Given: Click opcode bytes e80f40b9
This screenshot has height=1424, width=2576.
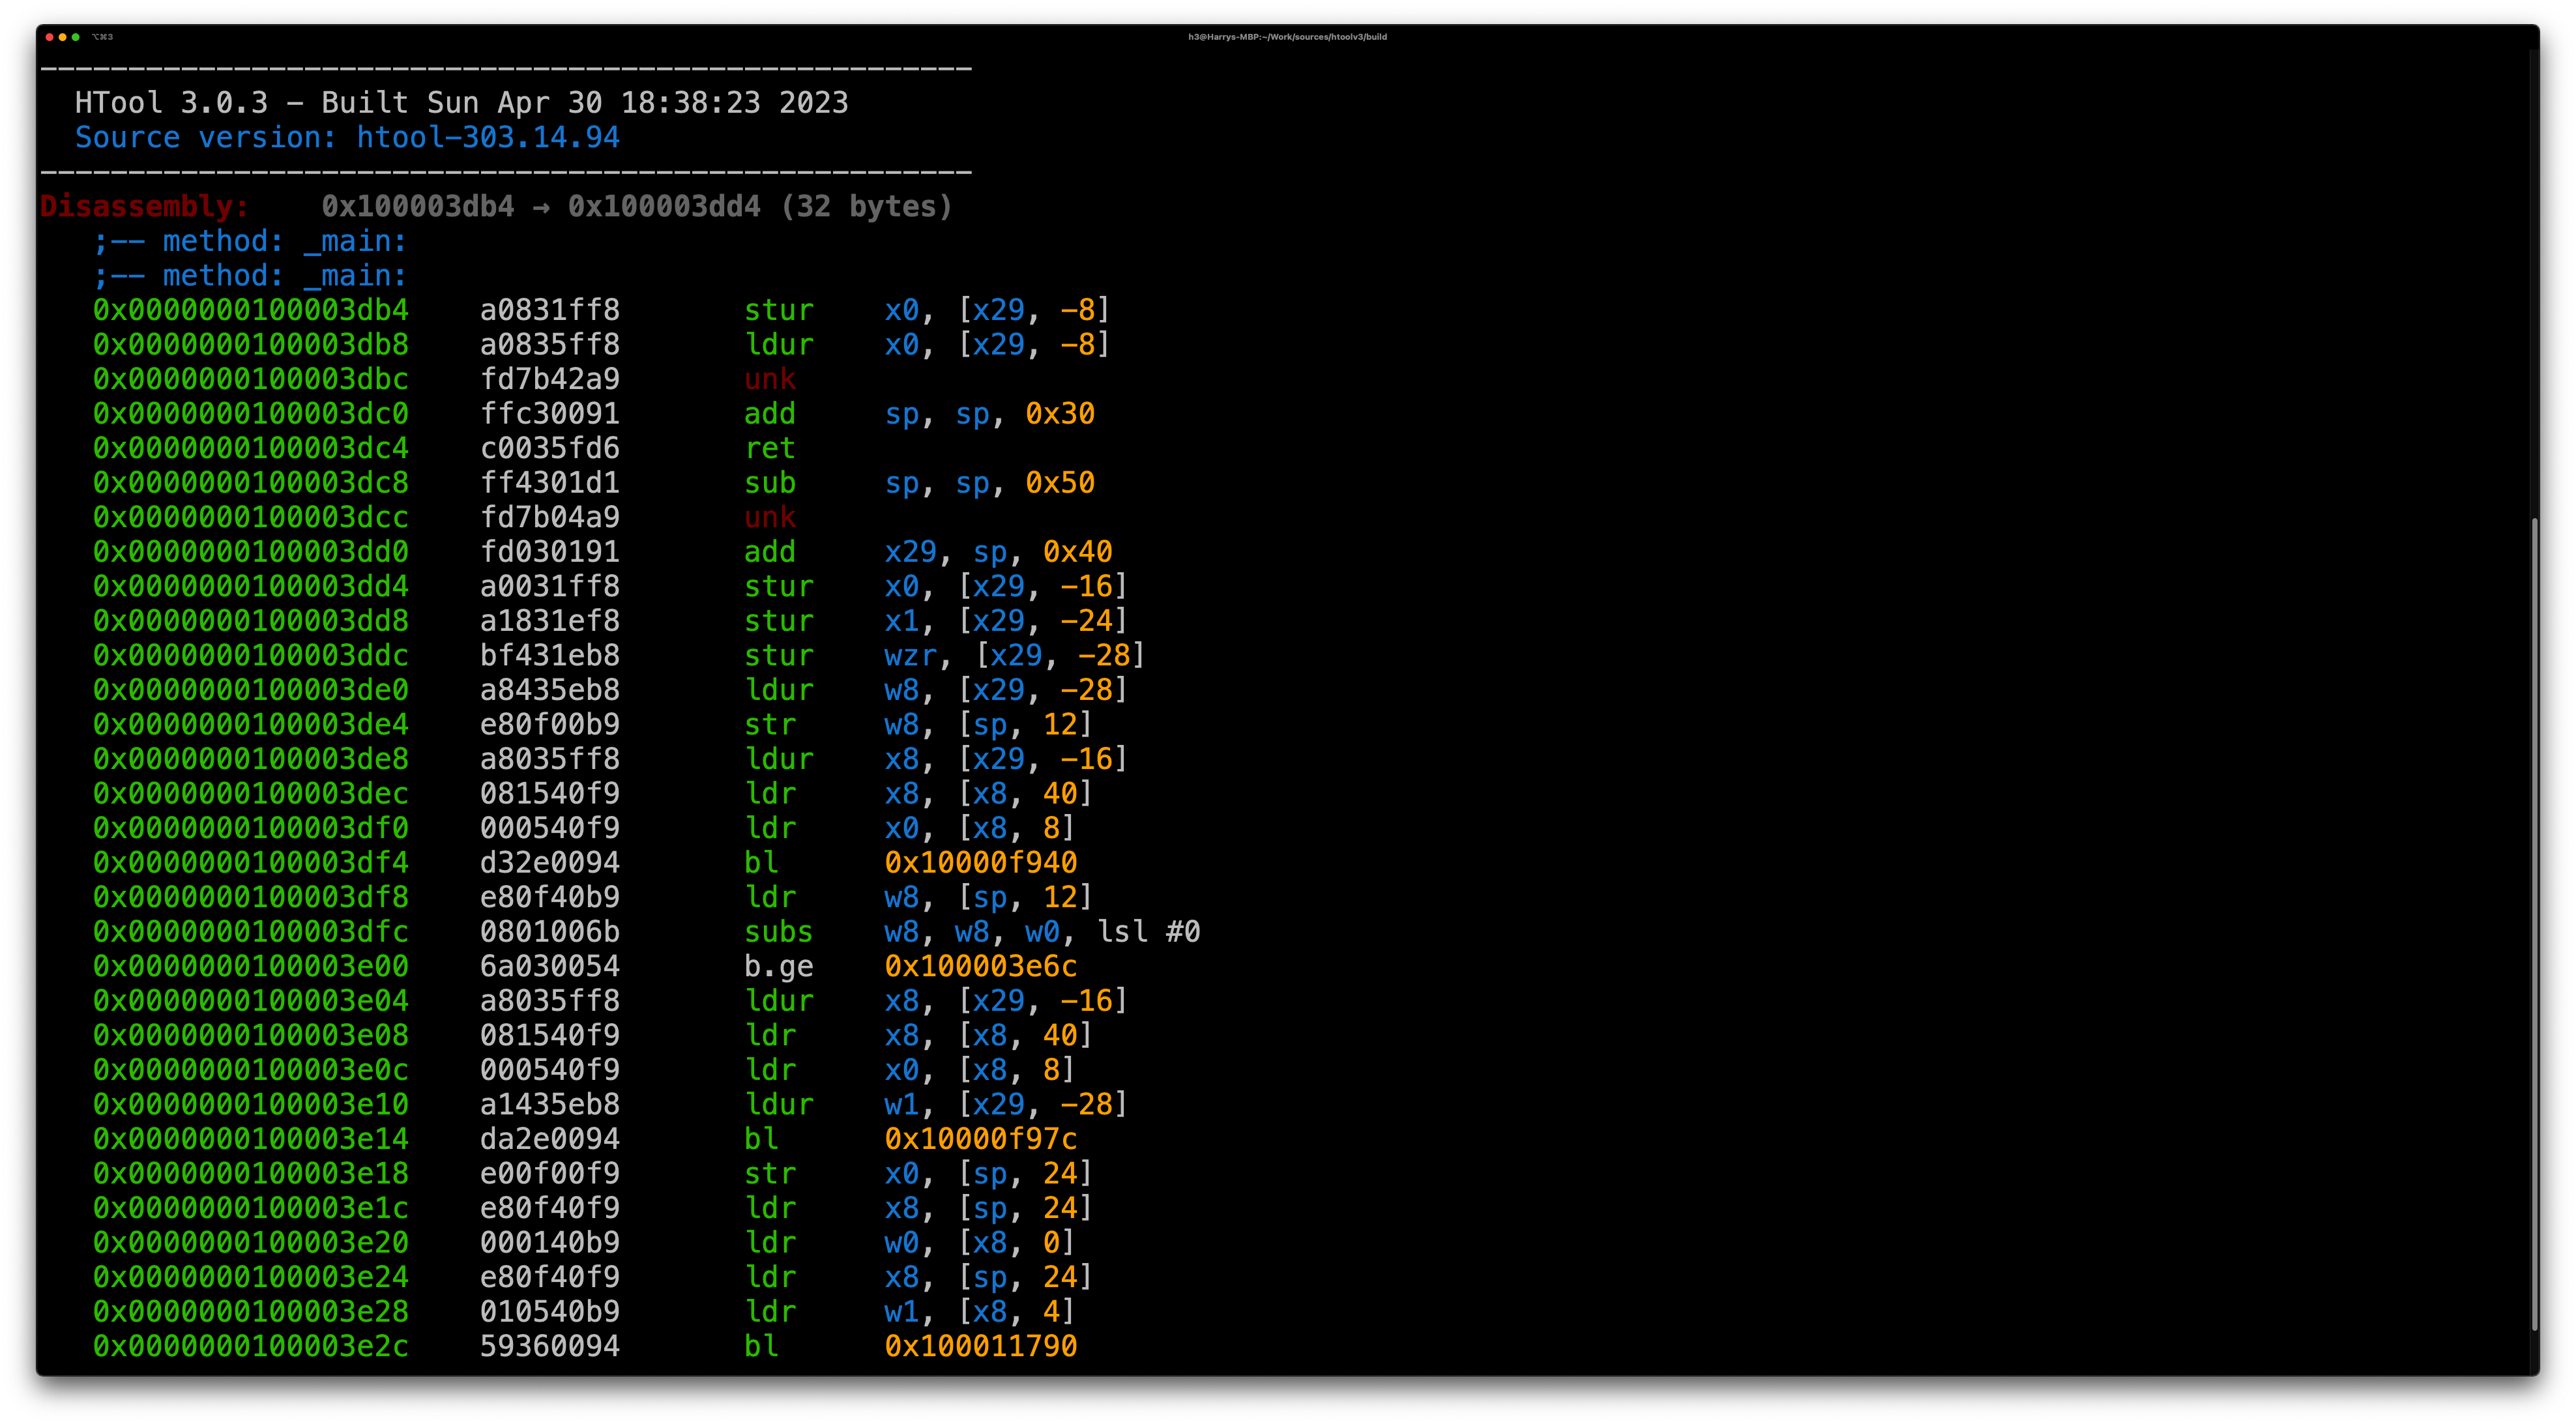Looking at the screenshot, I should click(x=550, y=897).
